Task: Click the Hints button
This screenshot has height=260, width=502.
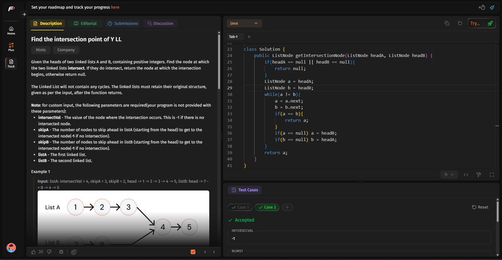Action: [x=40, y=50]
